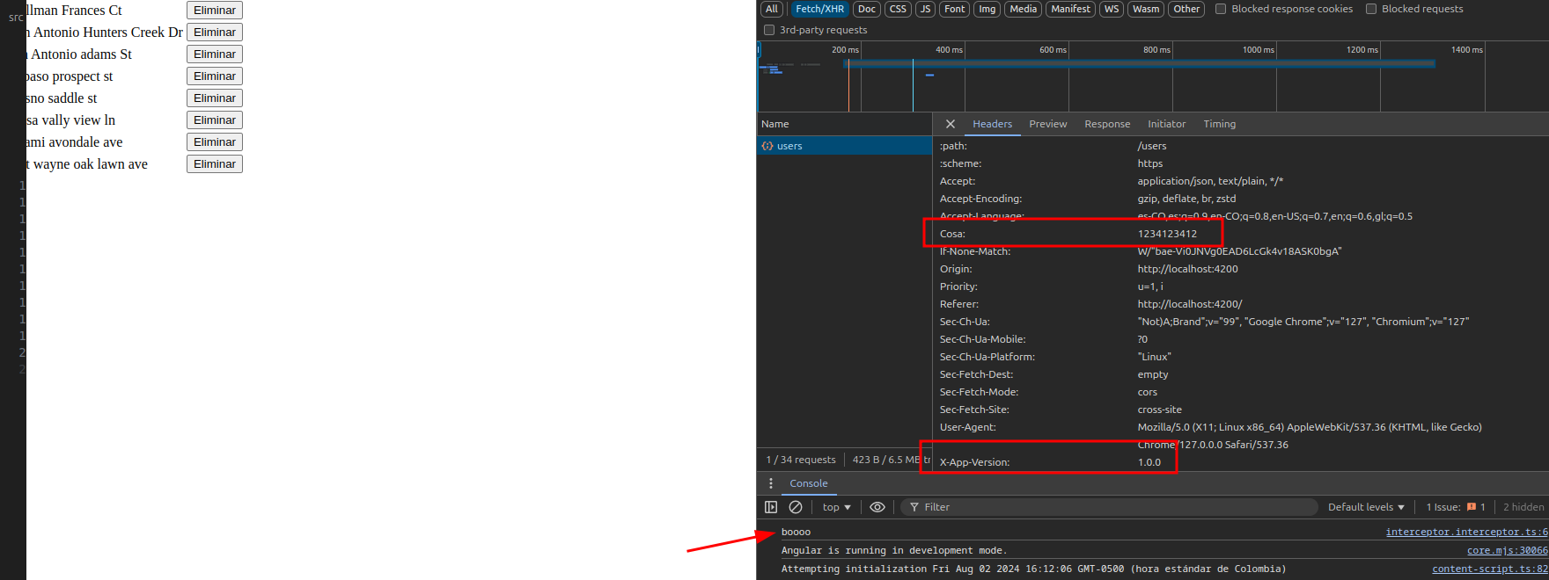Switch to the Headers tab

point(992,124)
